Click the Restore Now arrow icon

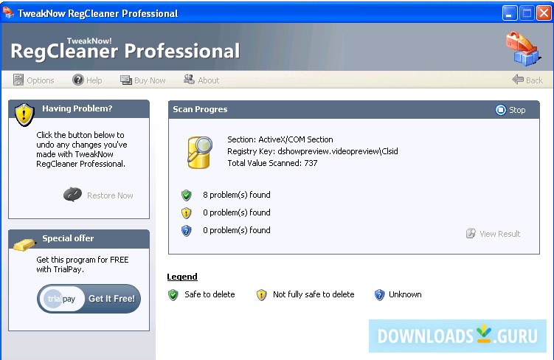[72, 194]
